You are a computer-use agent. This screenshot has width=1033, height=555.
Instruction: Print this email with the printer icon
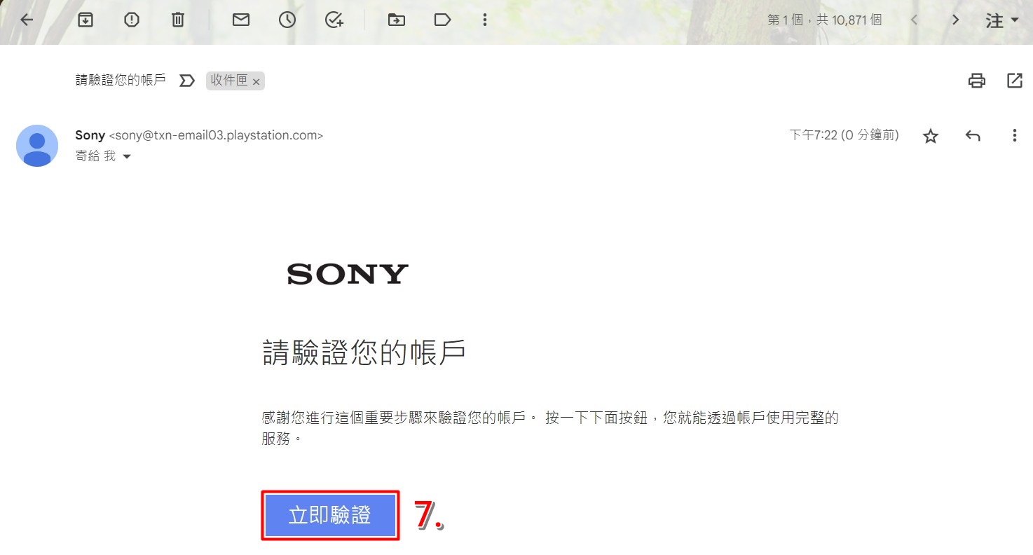pos(976,81)
